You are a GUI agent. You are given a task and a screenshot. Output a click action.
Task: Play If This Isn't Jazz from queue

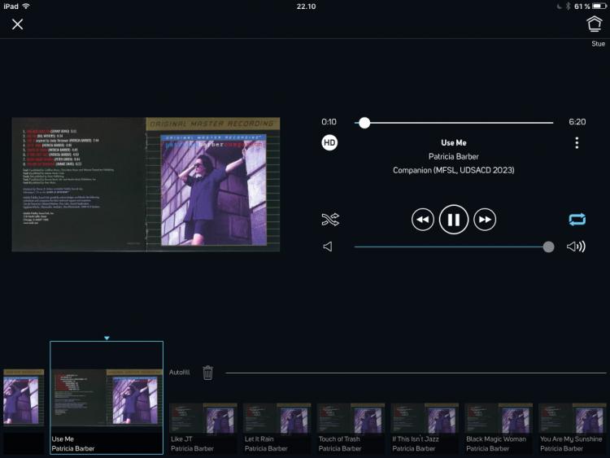425,428
